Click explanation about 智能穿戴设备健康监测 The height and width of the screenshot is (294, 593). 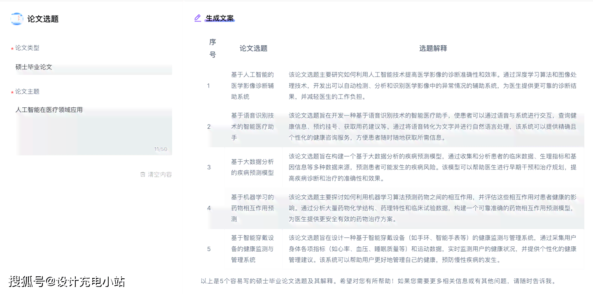(x=433, y=249)
